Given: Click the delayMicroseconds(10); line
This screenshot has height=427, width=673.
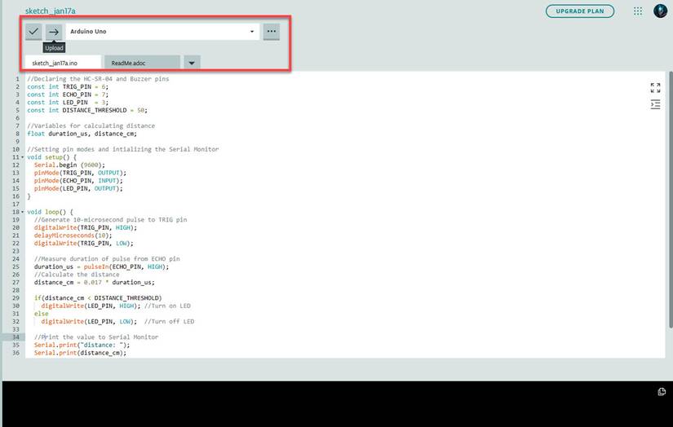Looking at the screenshot, I should (x=73, y=236).
